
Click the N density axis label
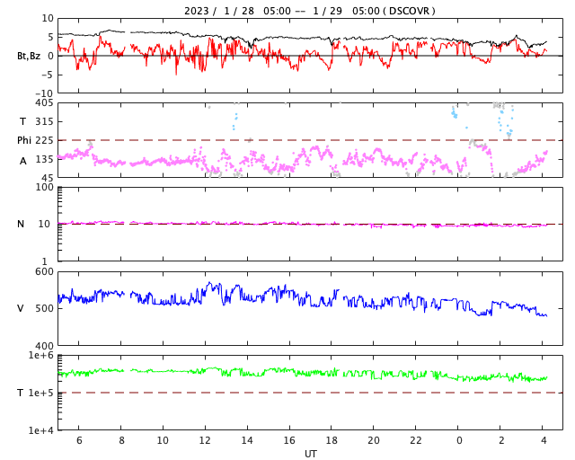21,224
